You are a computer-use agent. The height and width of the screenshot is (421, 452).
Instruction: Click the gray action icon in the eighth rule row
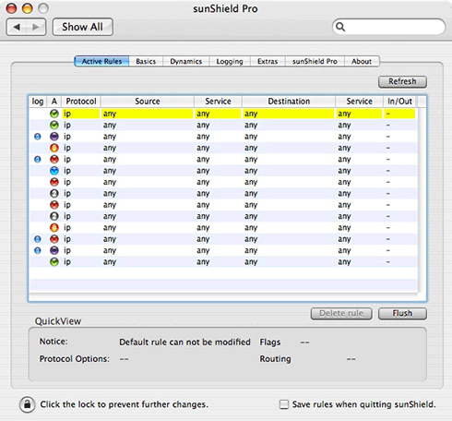(54, 193)
